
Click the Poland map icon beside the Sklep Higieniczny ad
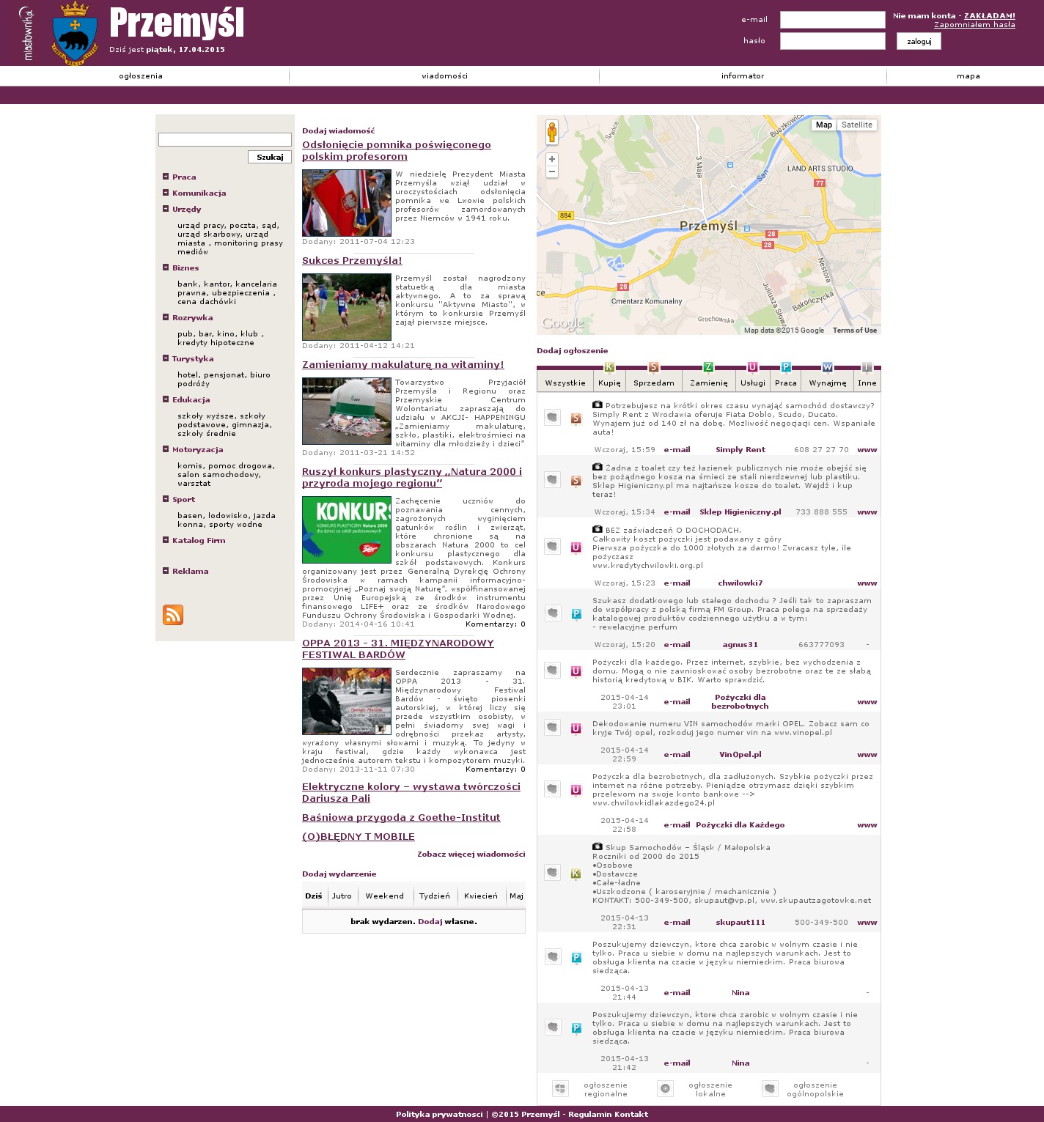point(552,479)
